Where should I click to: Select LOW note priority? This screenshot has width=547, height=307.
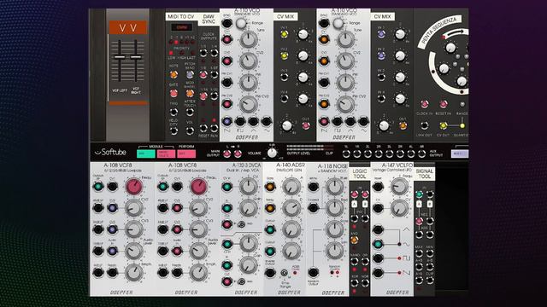[171, 53]
